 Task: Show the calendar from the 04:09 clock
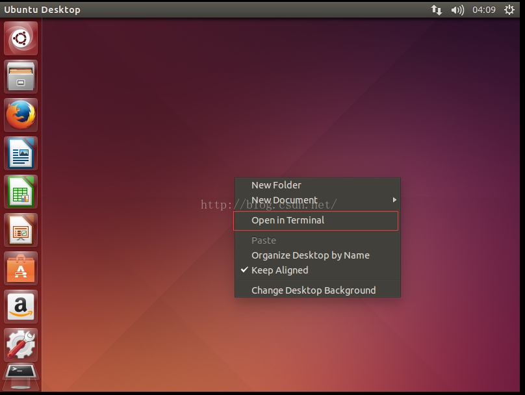(x=484, y=10)
